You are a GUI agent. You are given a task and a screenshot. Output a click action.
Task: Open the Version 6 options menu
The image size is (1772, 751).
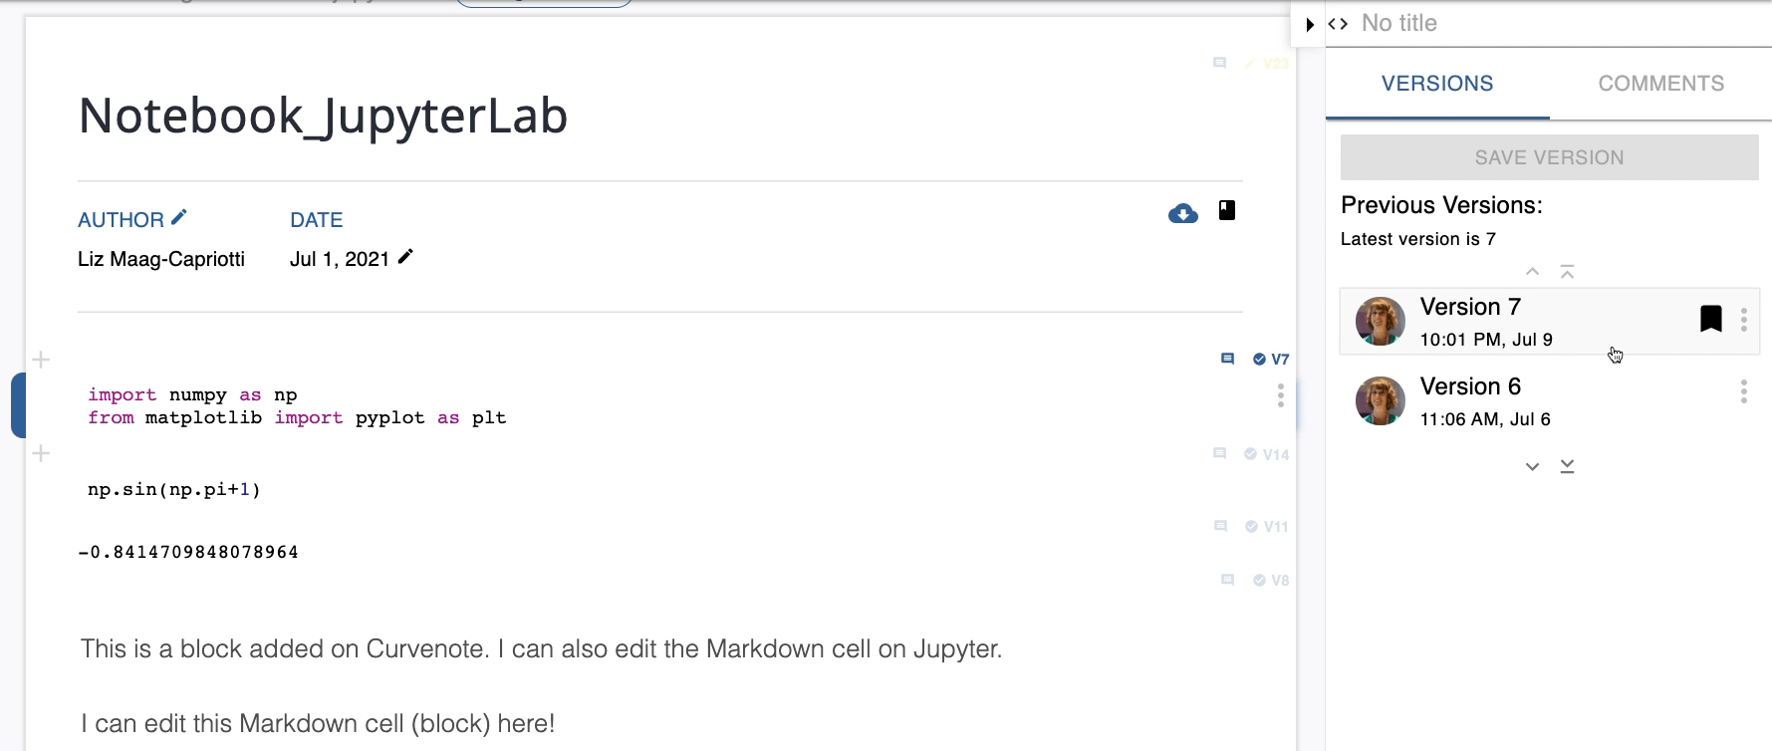tap(1743, 391)
